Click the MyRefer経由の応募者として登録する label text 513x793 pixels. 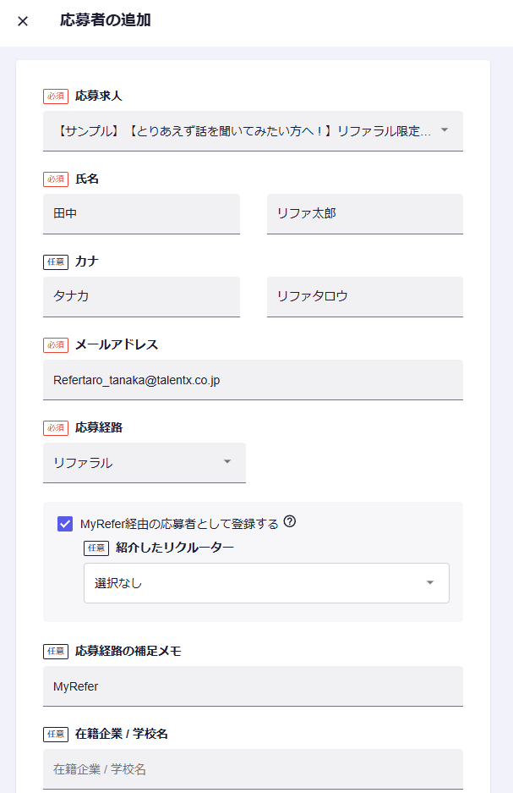pyautogui.click(x=179, y=523)
